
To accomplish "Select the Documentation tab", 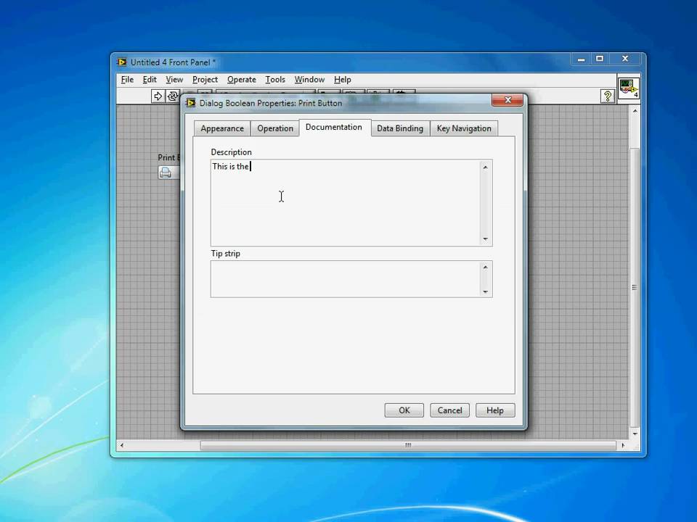I will coord(334,127).
